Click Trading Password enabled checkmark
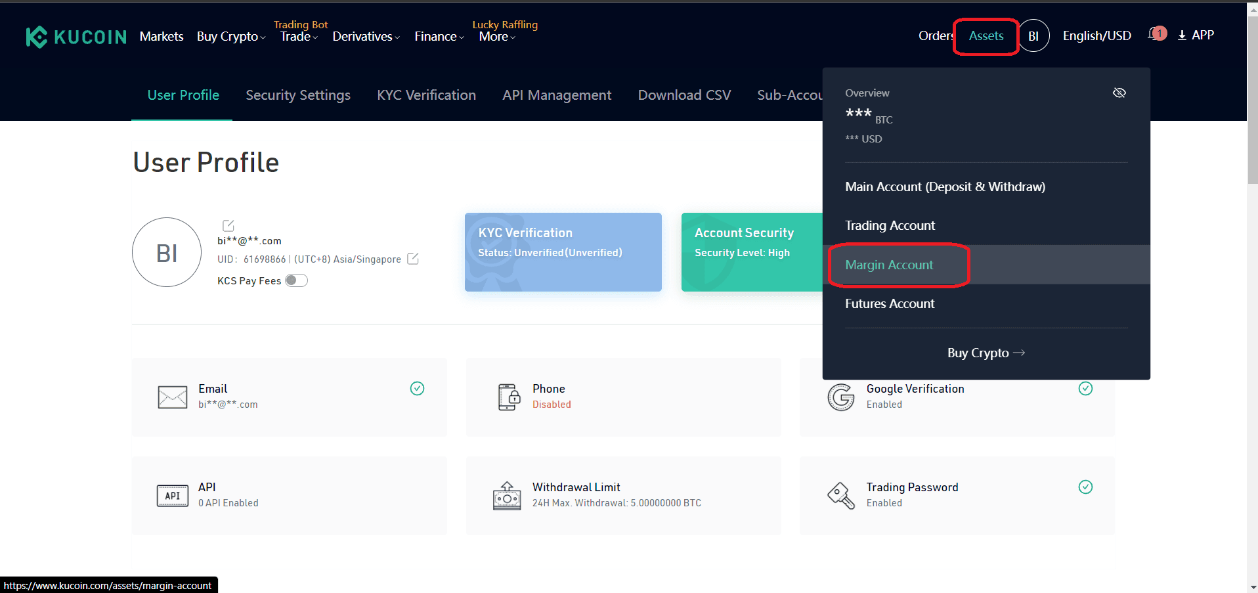 [x=1085, y=487]
